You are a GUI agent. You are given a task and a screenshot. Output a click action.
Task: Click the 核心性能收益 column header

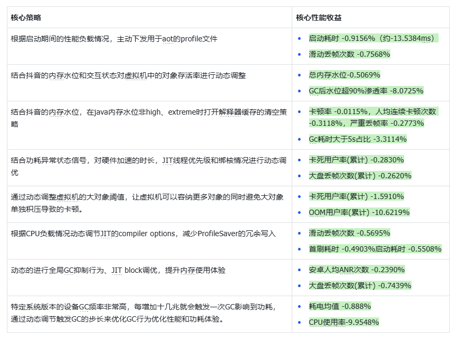tap(319, 18)
